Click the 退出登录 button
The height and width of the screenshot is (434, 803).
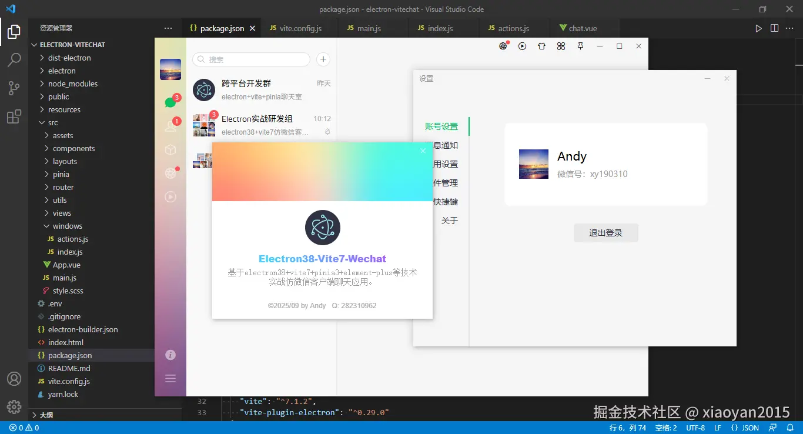click(x=605, y=232)
